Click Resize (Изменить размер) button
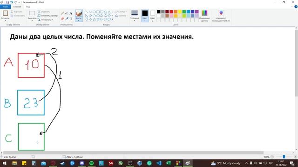This screenshot has height=167, width=298. click(x=47, y=16)
